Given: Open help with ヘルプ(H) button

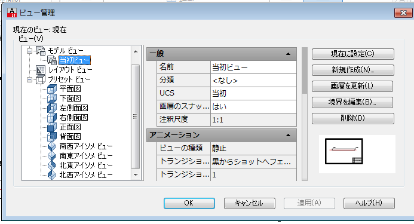Looking at the screenshot, I should coord(369,203).
